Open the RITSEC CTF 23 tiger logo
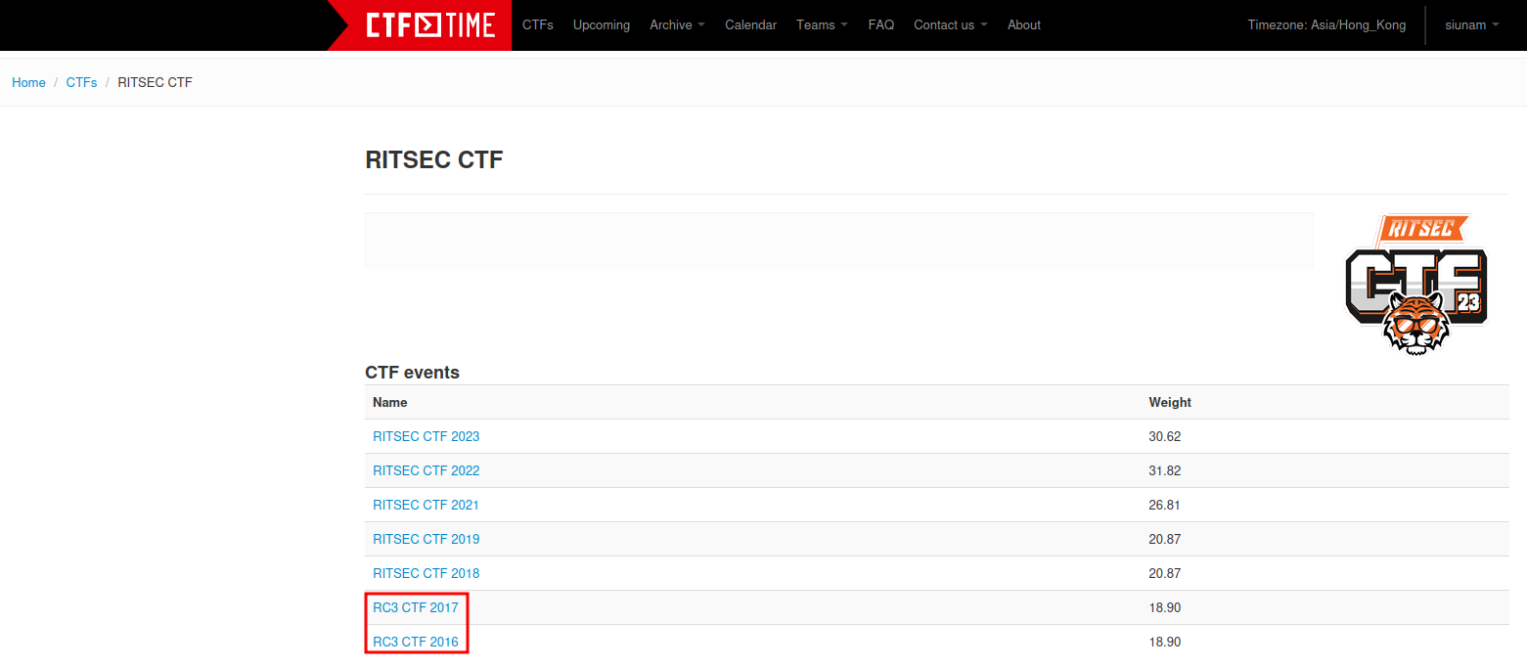This screenshot has height=667, width=1527. point(1415,284)
